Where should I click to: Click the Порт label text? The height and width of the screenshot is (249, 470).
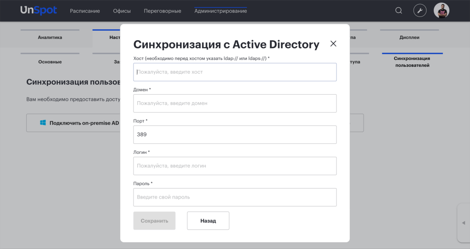(x=140, y=121)
